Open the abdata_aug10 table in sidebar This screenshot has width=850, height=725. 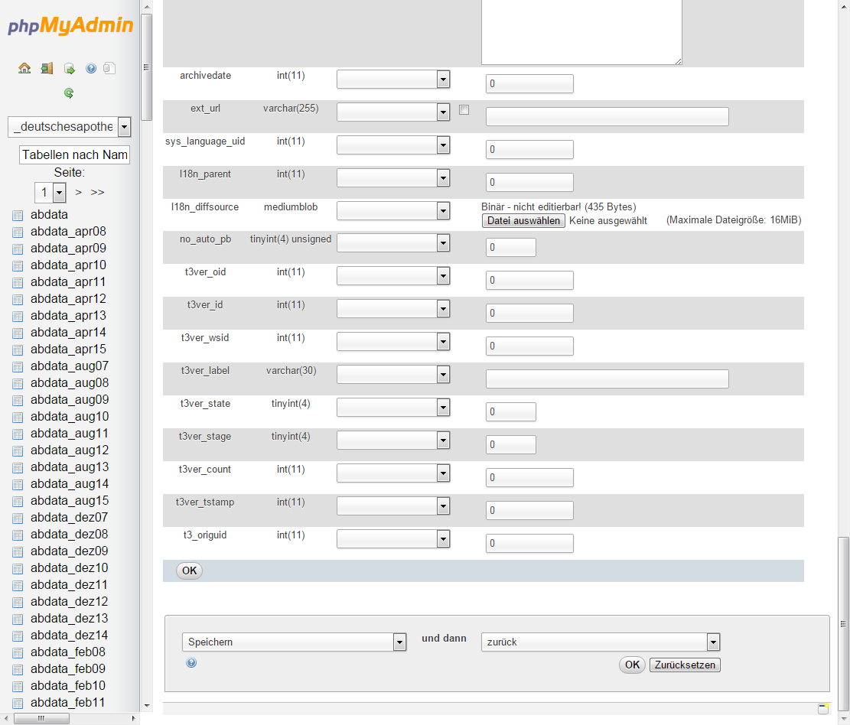point(70,417)
